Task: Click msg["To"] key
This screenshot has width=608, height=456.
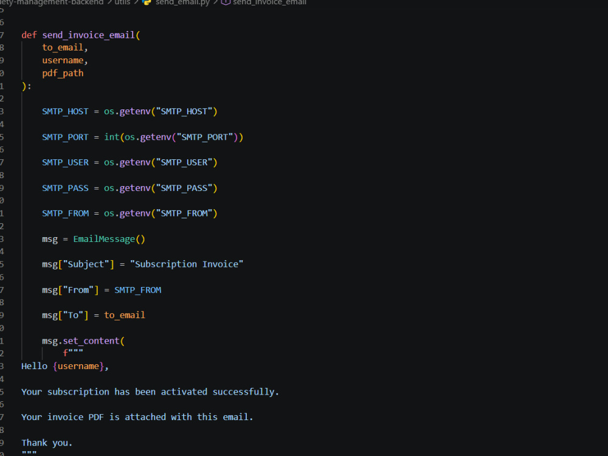Action: 65,315
